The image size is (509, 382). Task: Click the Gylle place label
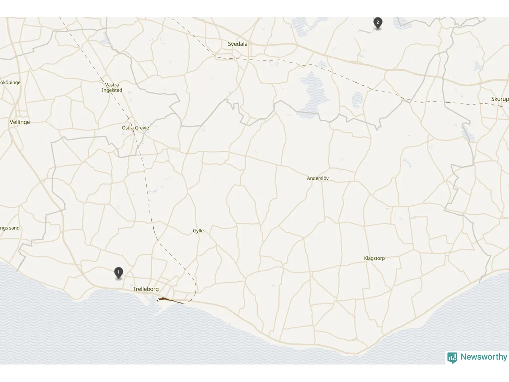point(198,231)
